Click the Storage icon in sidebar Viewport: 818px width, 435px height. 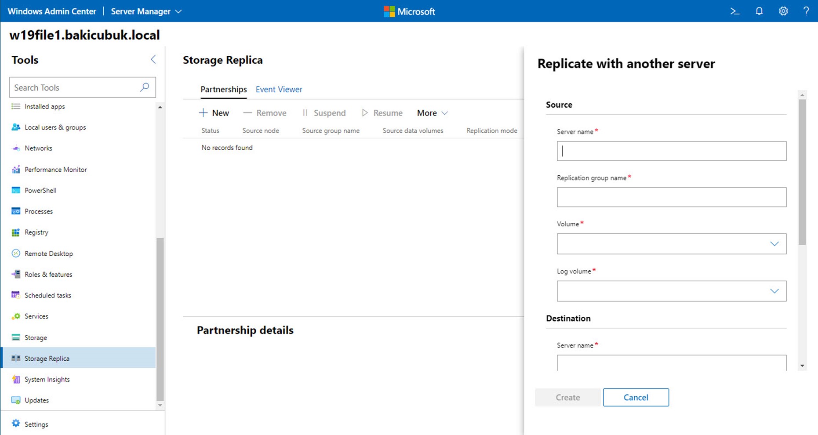(x=16, y=337)
